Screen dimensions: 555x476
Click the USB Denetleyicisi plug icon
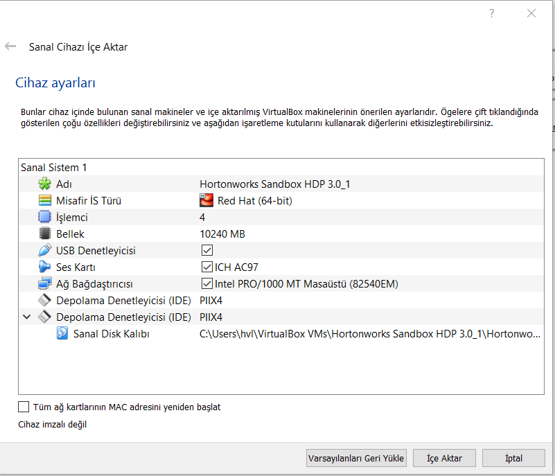[44, 250]
